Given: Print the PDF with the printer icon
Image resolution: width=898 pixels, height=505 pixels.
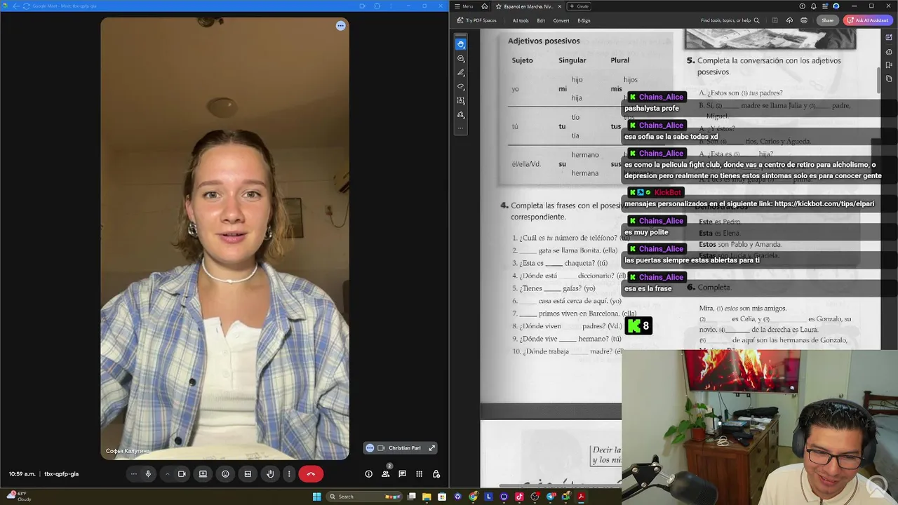Looking at the screenshot, I should 804,20.
